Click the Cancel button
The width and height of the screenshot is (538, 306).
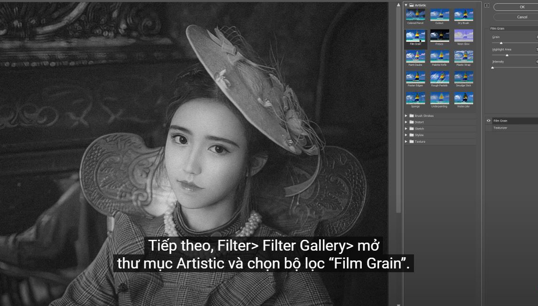pyautogui.click(x=516, y=17)
